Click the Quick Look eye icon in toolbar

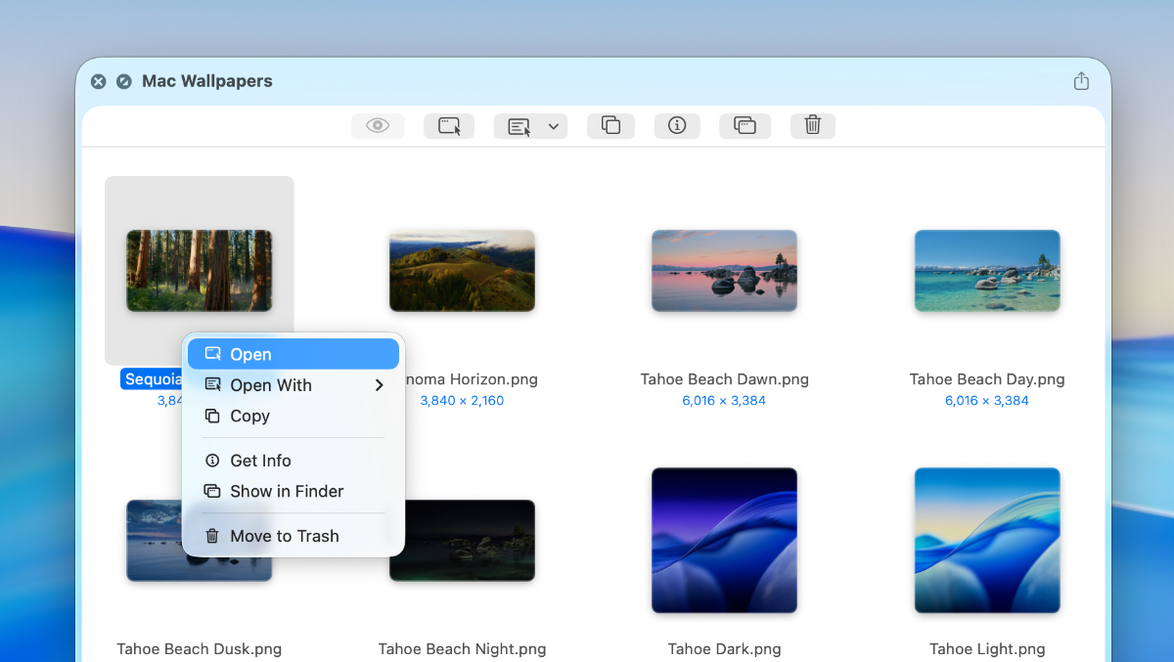[378, 125]
